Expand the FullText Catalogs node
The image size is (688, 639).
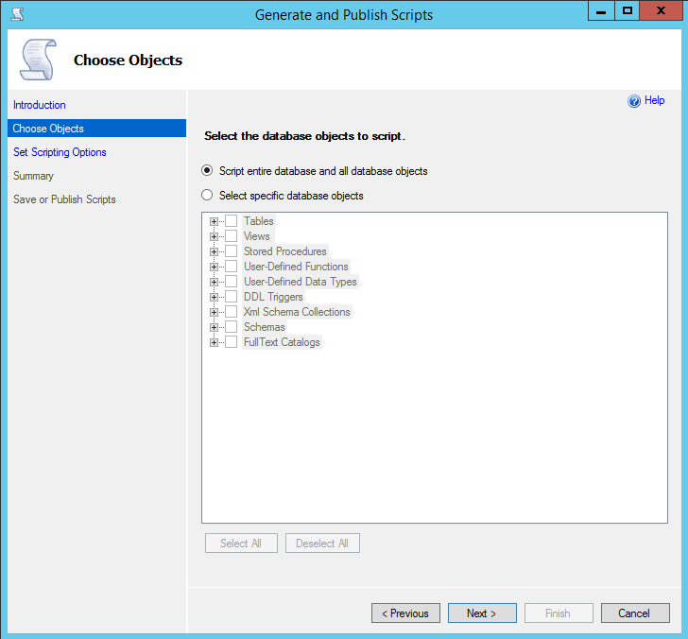(x=214, y=343)
